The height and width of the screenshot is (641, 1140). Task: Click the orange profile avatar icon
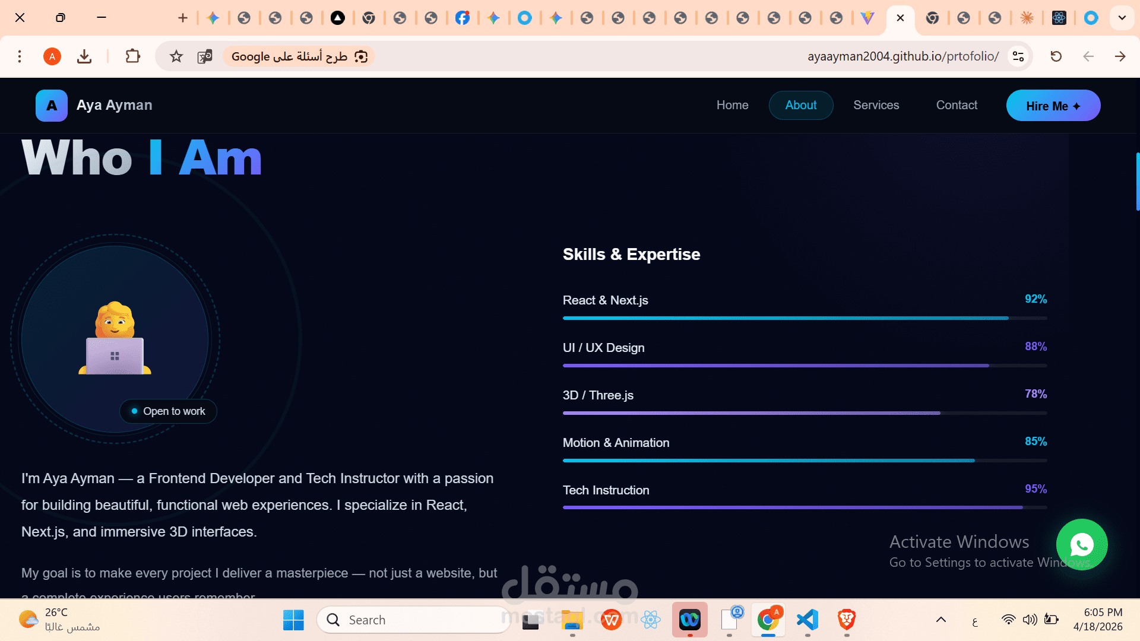[x=52, y=56]
